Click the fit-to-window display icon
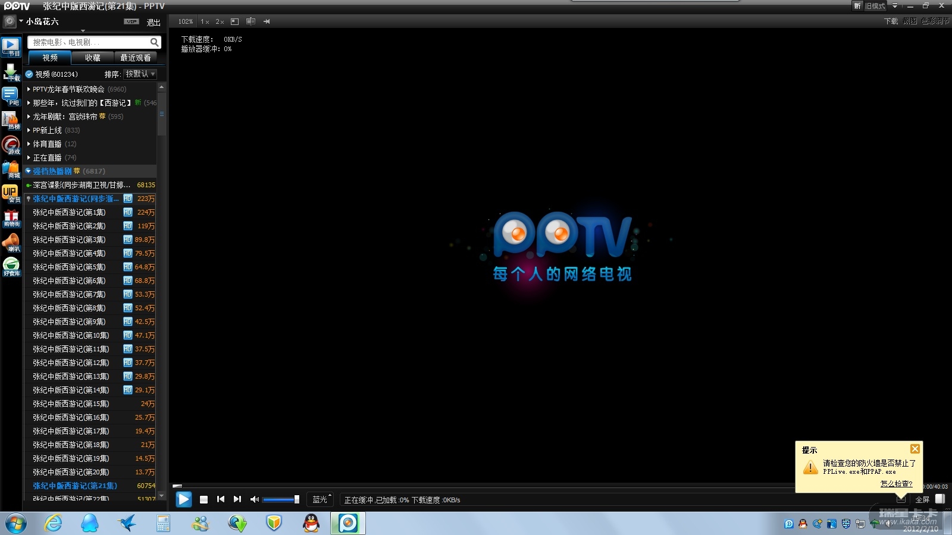This screenshot has height=535, width=952. [x=235, y=21]
